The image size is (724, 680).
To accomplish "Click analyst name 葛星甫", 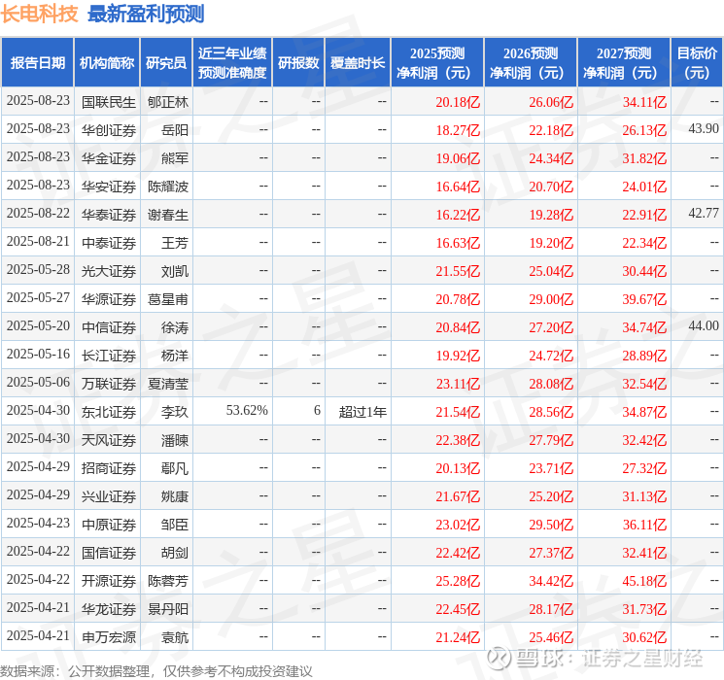I will coord(168,299).
